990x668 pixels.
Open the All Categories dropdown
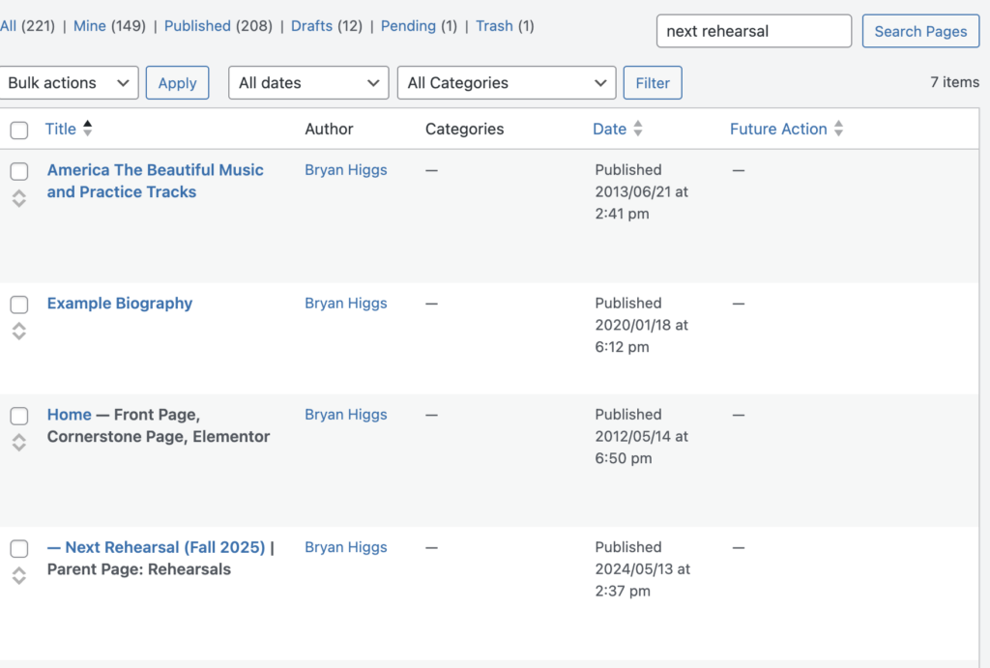click(507, 83)
